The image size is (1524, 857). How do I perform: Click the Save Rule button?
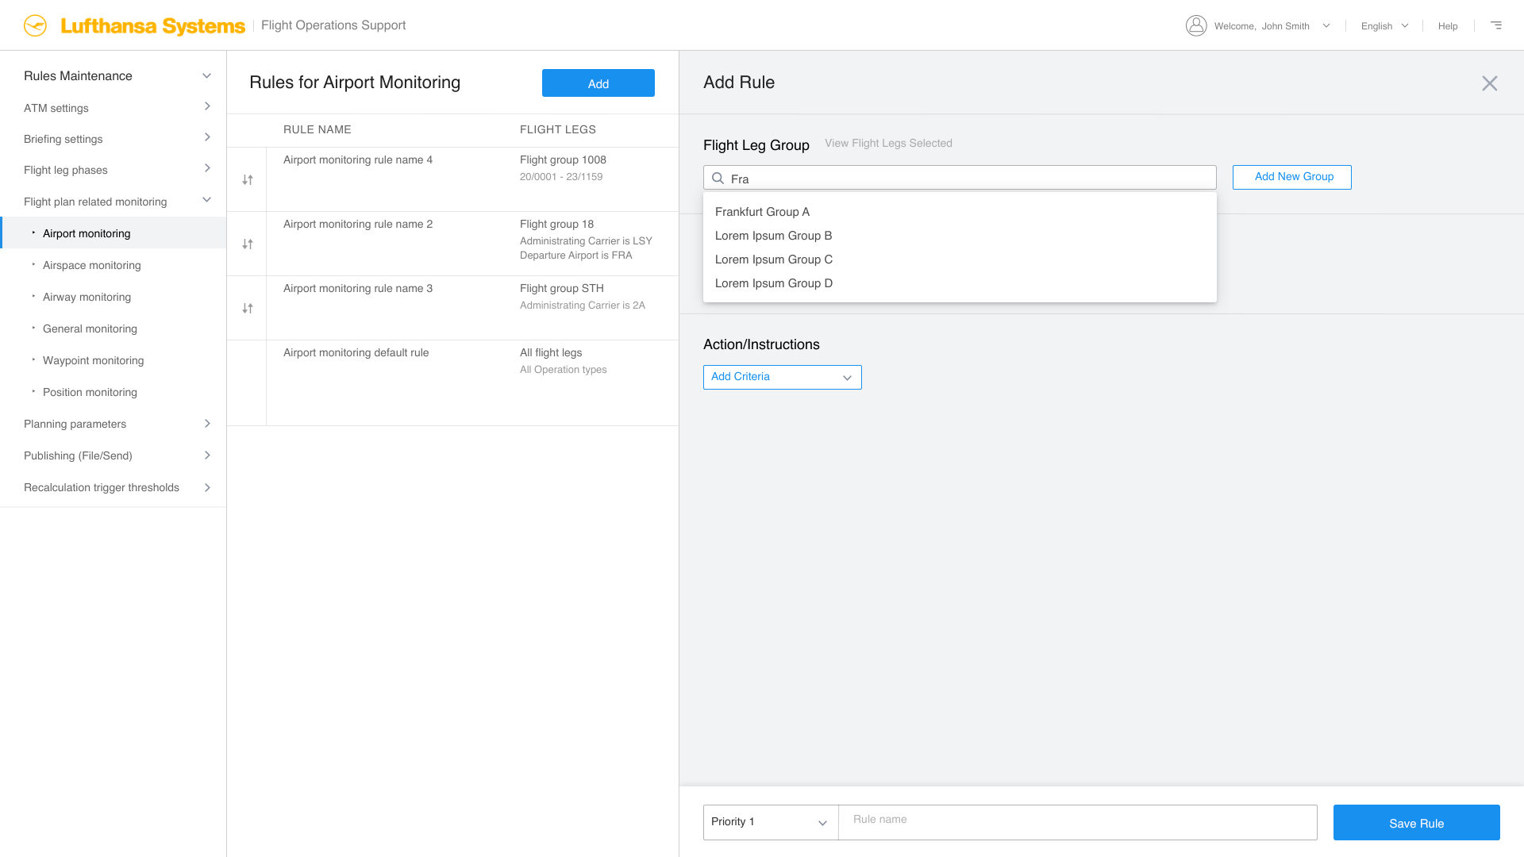1417,823
